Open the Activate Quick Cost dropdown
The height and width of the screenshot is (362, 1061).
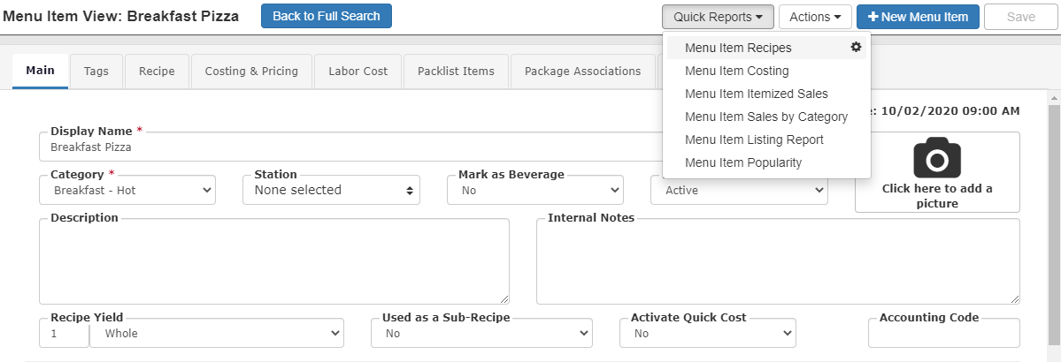(x=708, y=334)
